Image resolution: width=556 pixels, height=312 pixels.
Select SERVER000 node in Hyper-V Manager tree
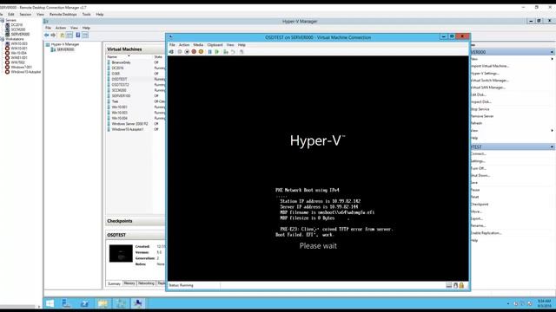tap(65, 49)
